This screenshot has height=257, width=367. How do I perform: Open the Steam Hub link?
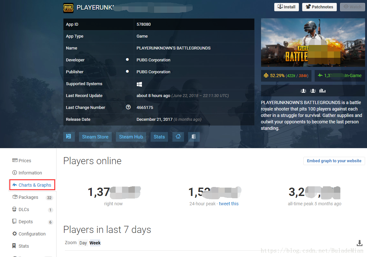pos(131,137)
